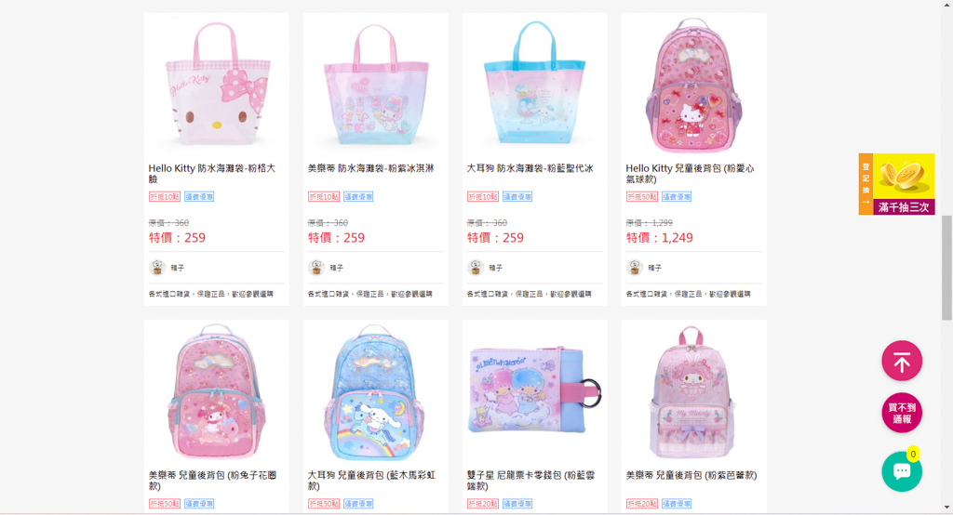Select Hello Kitty pink backpack product image
Viewport: 953px width, 515px height.
(693, 84)
